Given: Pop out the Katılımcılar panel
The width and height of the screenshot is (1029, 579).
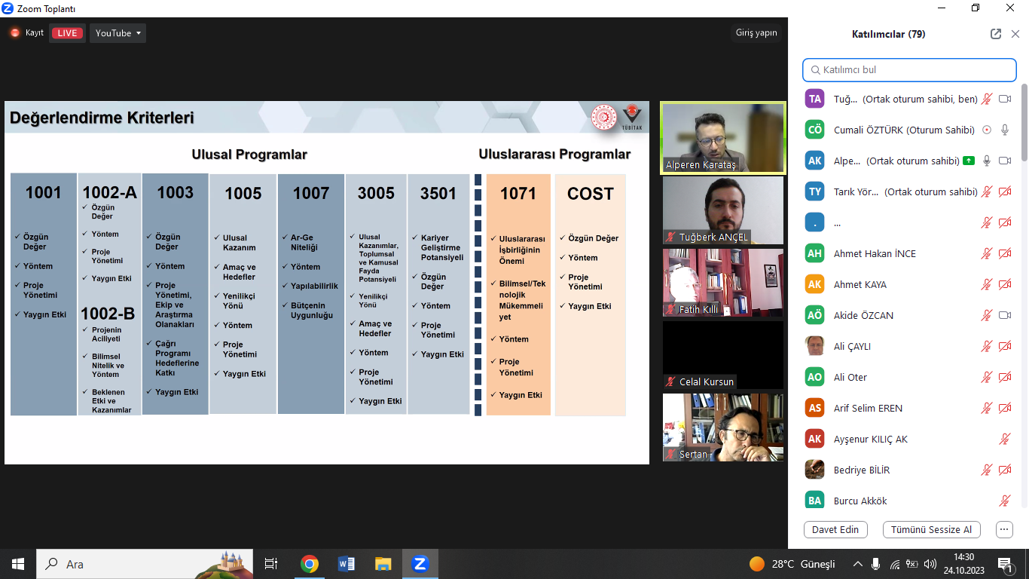Looking at the screenshot, I should pyautogui.click(x=996, y=34).
